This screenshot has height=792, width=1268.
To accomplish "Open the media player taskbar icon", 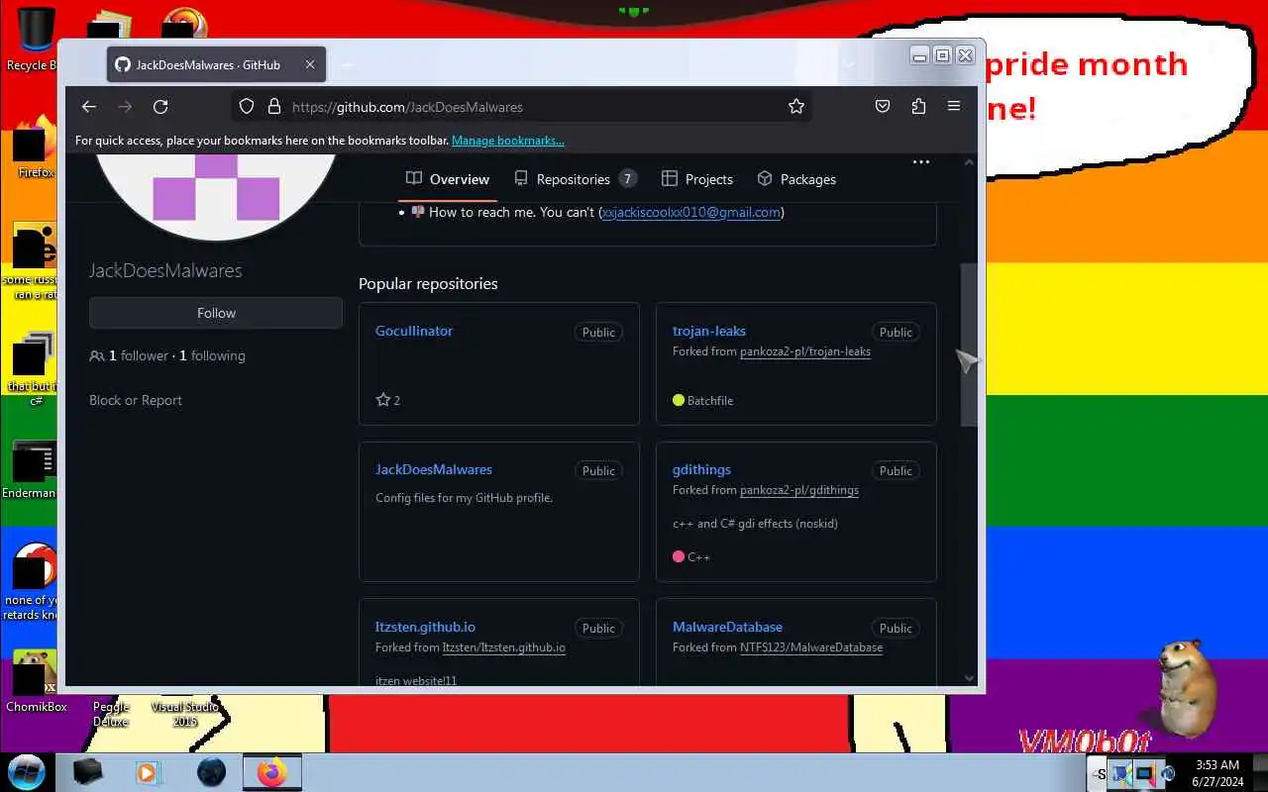I will pos(149,772).
